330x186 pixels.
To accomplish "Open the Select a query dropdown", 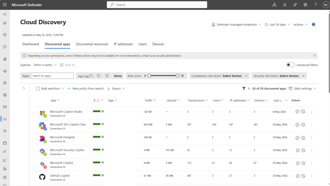I will pyautogui.click(x=45, y=65).
